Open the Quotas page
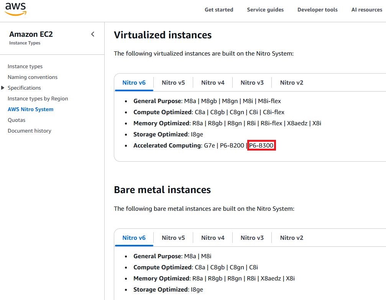Image resolution: width=386 pixels, height=300 pixels. [x=16, y=120]
